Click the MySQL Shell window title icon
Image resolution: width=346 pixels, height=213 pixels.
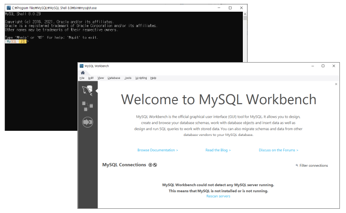pos(8,8)
